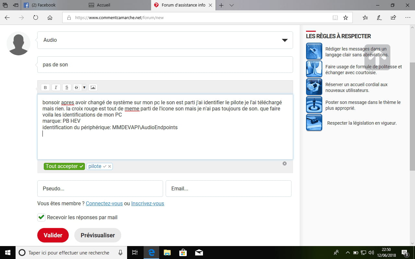The image size is (415, 259).
Task: Dismiss tag suggestions with the gray circle icon
Action: 285,163
